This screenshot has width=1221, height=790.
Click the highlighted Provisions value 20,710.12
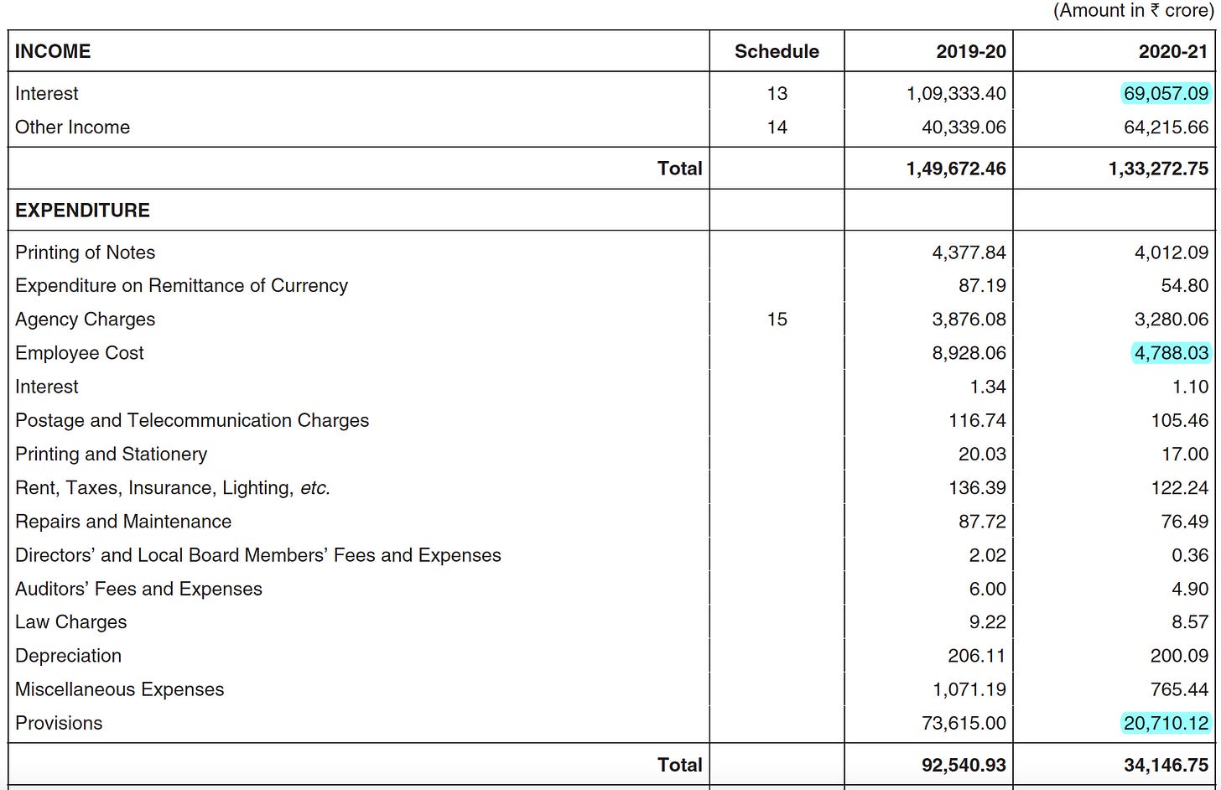(x=1166, y=723)
